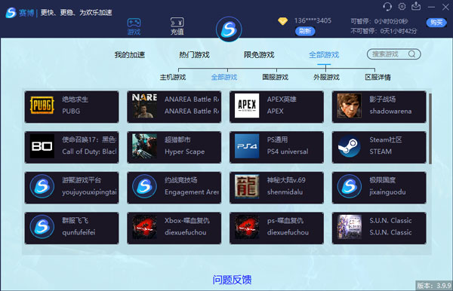The height and width of the screenshot is (291, 453).
Task: Choose the Steam社区 game tile
Action: tap(379, 147)
